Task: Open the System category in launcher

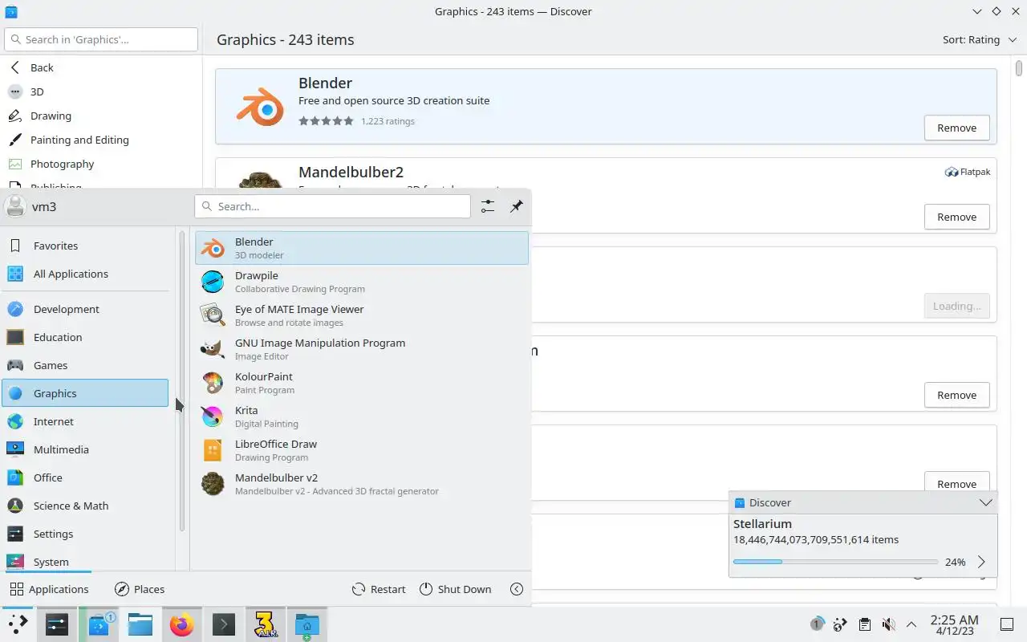Action: pos(85,561)
